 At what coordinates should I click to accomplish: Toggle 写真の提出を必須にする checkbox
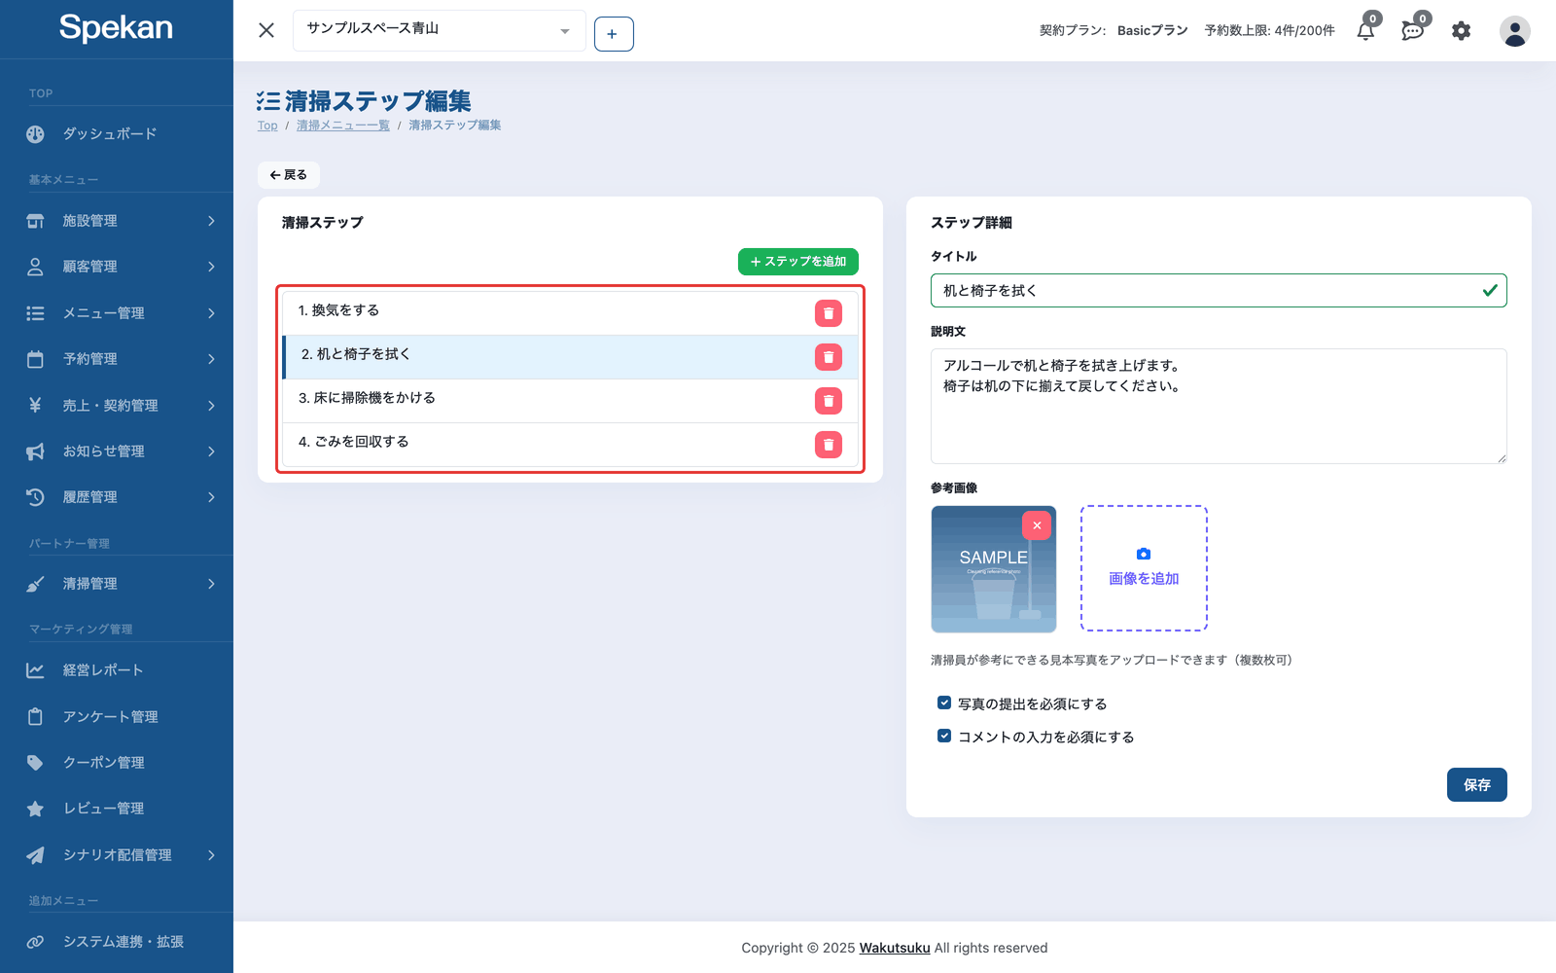(x=943, y=703)
